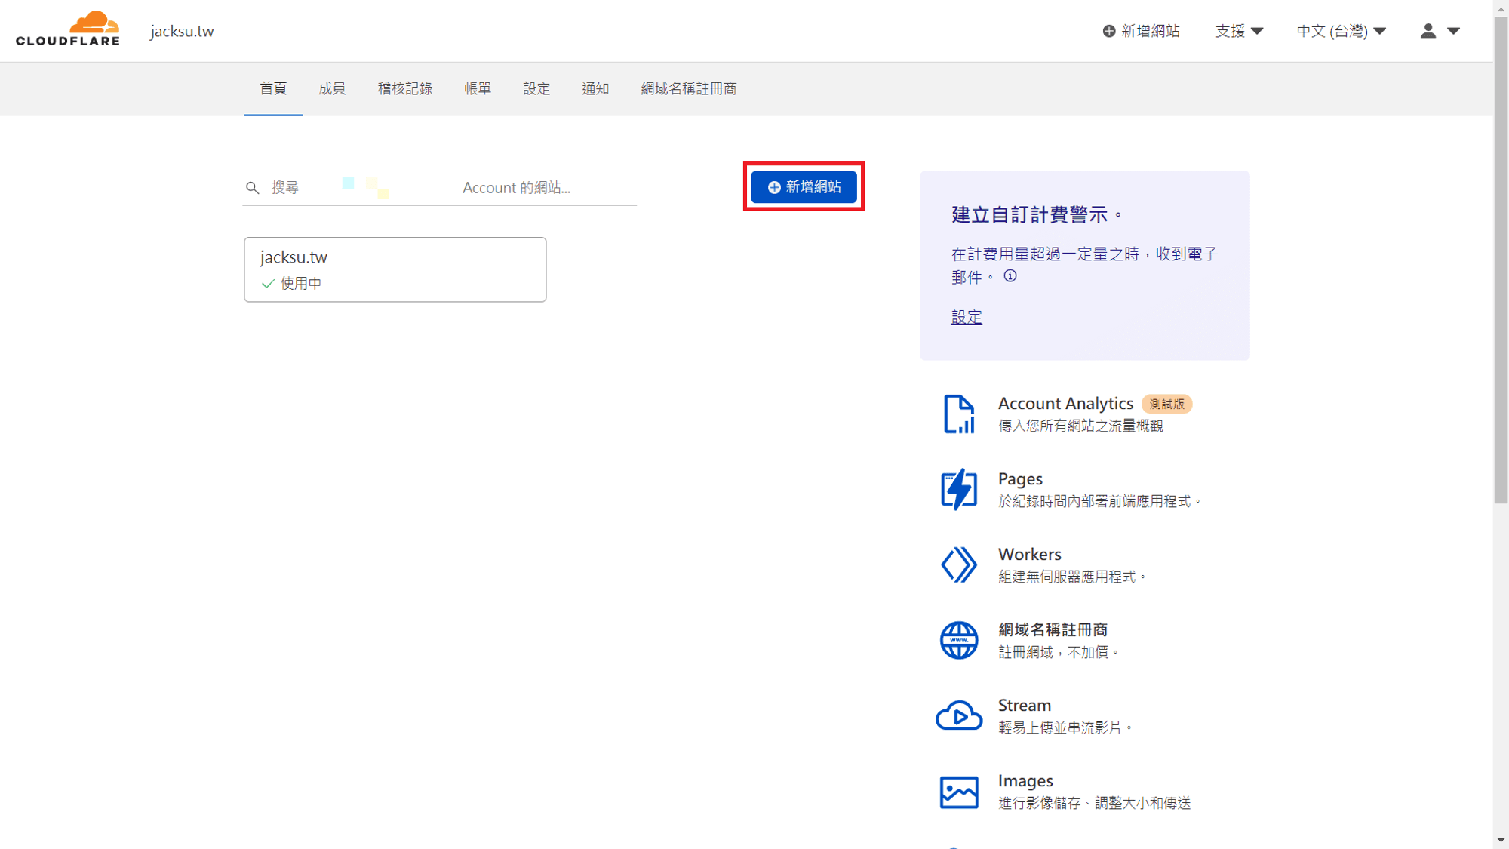Switch to the 設定 tab
Image resolution: width=1509 pixels, height=849 pixels.
[536, 89]
